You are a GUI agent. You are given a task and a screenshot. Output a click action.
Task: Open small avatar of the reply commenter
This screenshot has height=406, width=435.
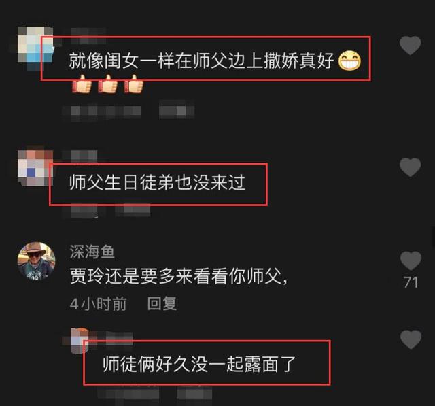click(80, 339)
